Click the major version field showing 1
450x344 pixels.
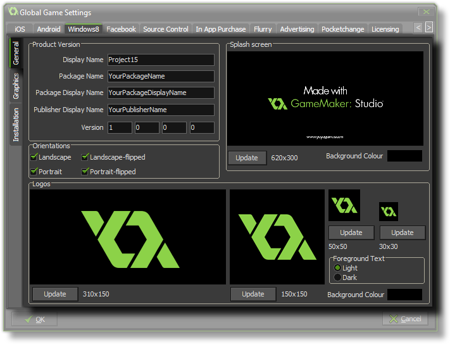(120, 127)
